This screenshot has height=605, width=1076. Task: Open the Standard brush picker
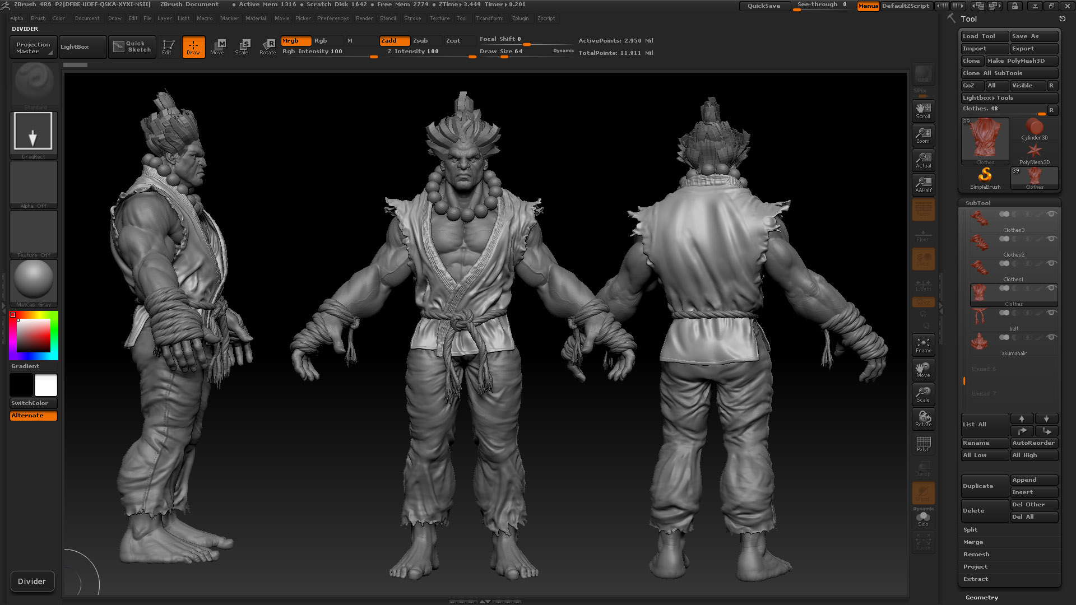(34, 86)
